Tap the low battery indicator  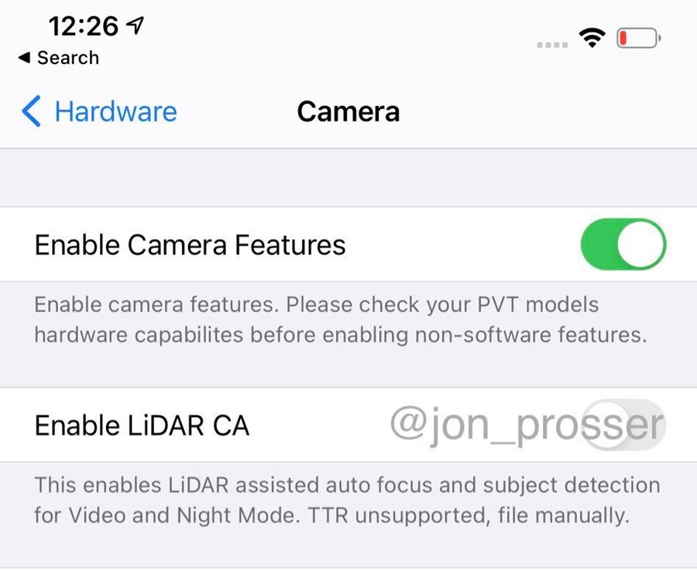[639, 38]
